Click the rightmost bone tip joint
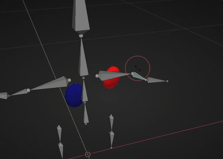Screen dimensions: 223x159 coord(167,81)
